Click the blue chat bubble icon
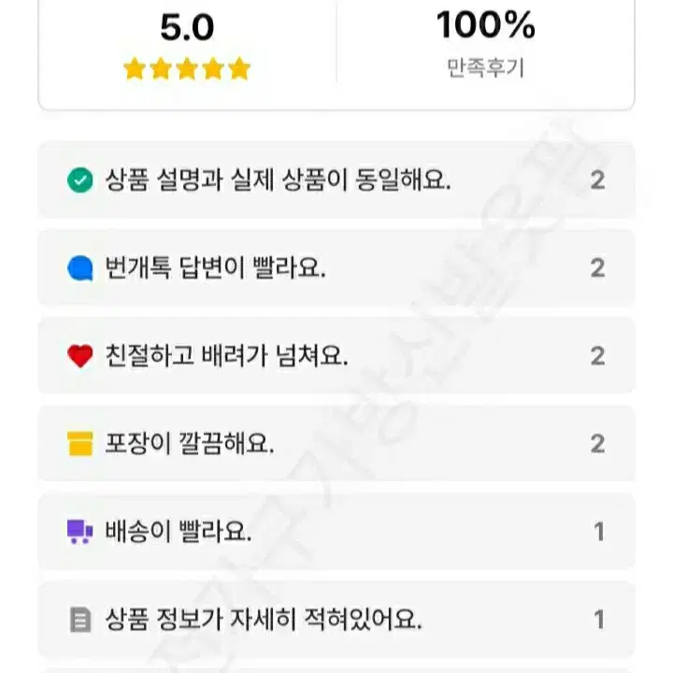The height and width of the screenshot is (673, 673). click(79, 268)
